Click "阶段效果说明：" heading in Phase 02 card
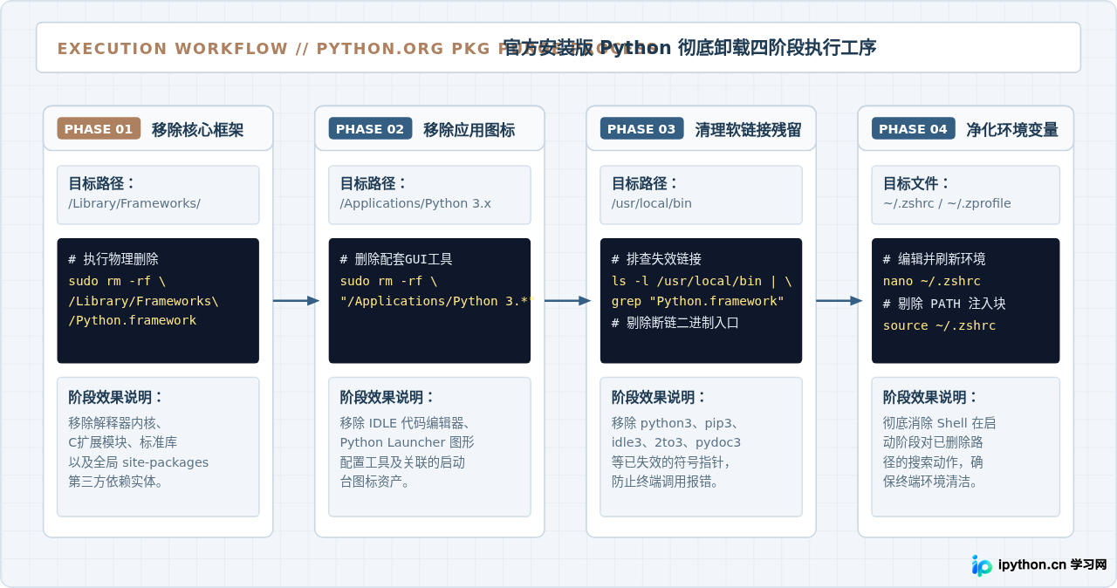Image resolution: width=1117 pixels, height=588 pixels. [x=388, y=398]
